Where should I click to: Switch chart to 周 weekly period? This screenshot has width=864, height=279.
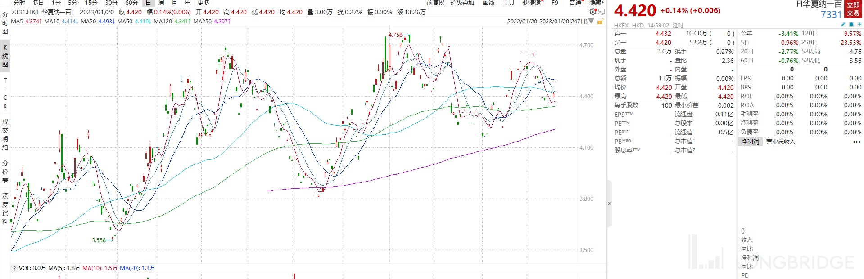(x=161, y=3)
